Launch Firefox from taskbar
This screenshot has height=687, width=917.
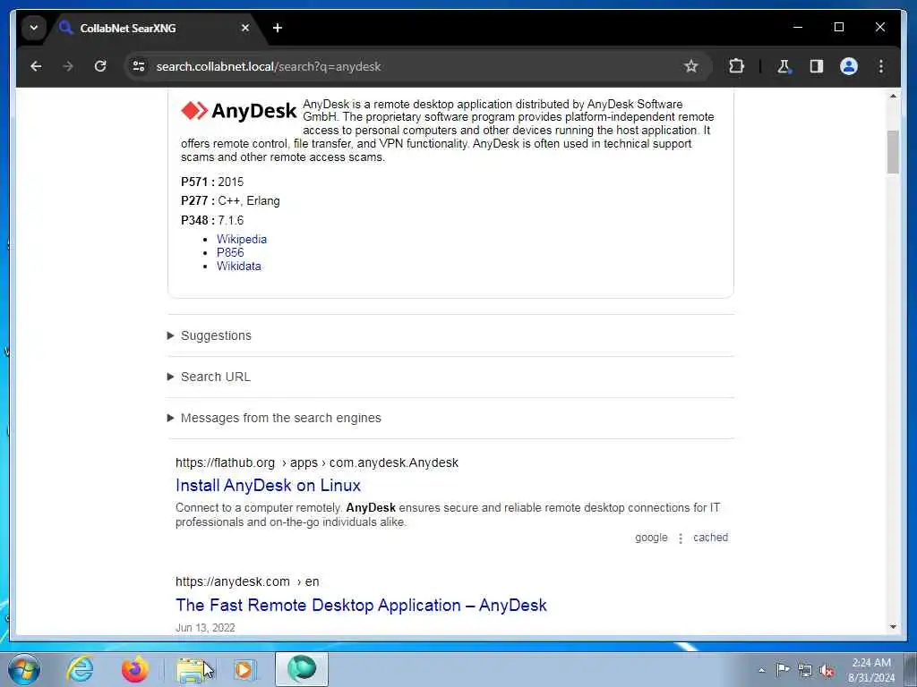(134, 669)
